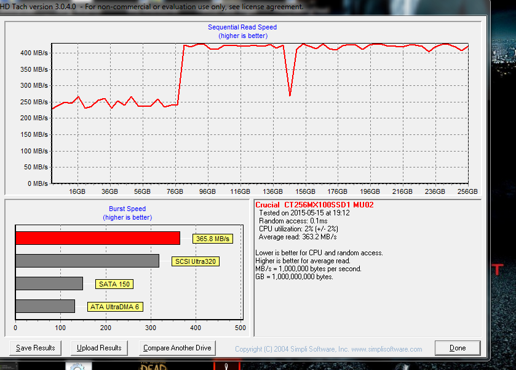Click the Sequential Read Speed chart title

(242, 27)
